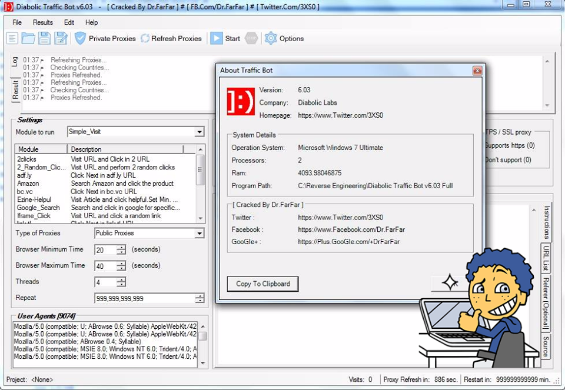Select the bc.vc module row
Viewport: 565px width, 390px height.
pos(105,192)
